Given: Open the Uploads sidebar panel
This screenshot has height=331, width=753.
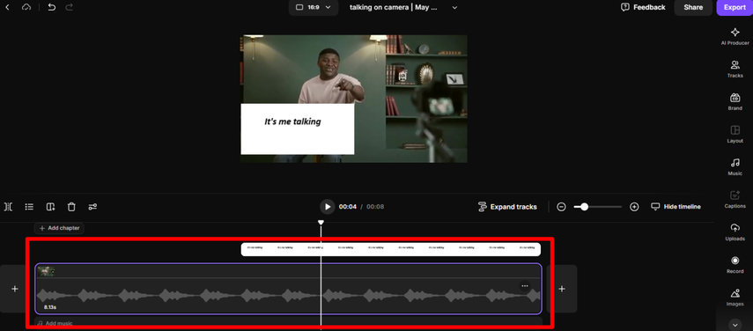Looking at the screenshot, I should point(735,232).
